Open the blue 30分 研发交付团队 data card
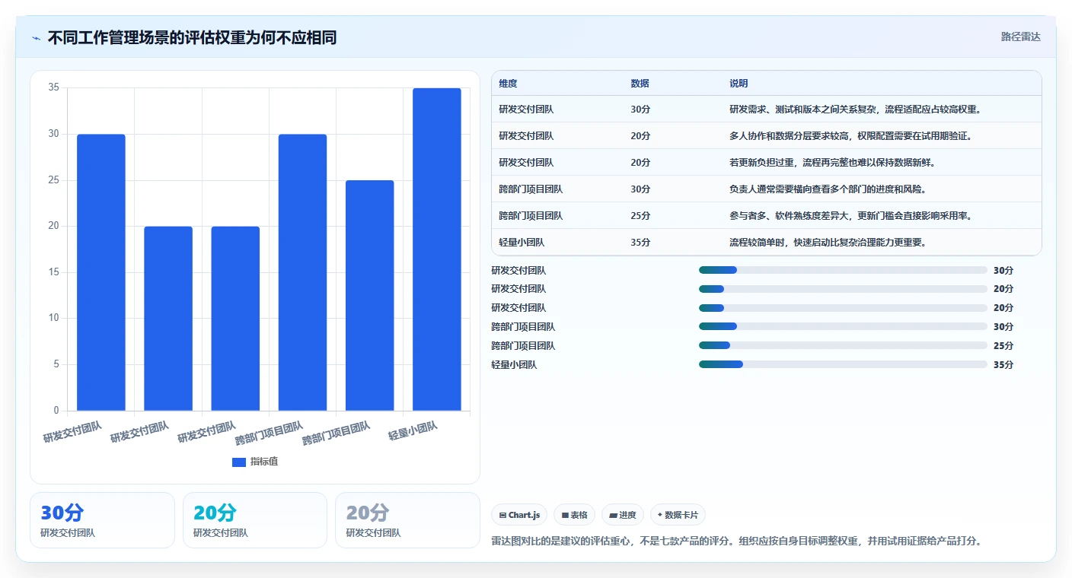 pos(102,520)
